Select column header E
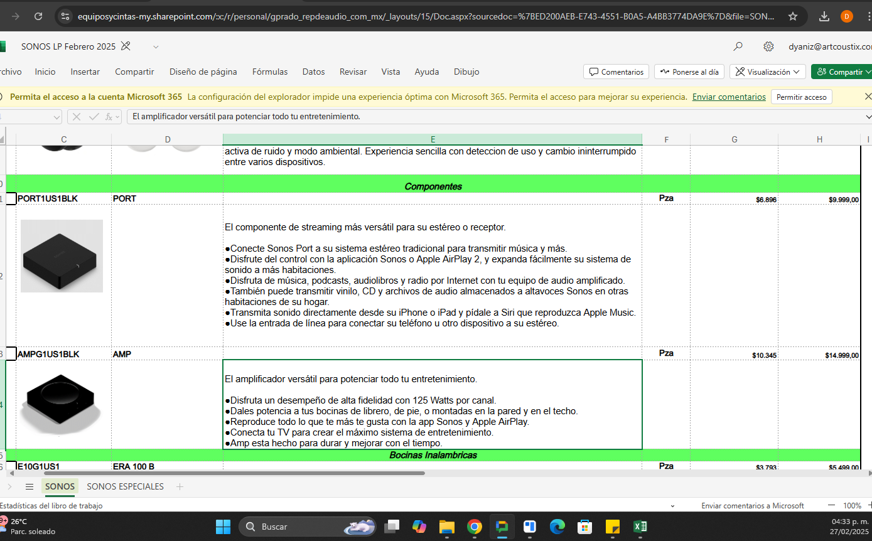Viewport: 872px width, 541px height. point(433,139)
